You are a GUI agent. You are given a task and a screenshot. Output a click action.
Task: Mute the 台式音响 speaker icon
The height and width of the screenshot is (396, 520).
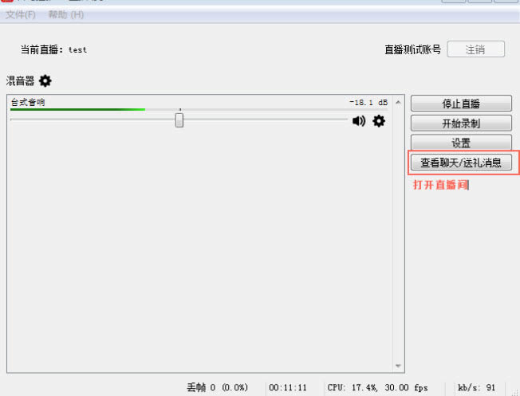(x=359, y=121)
